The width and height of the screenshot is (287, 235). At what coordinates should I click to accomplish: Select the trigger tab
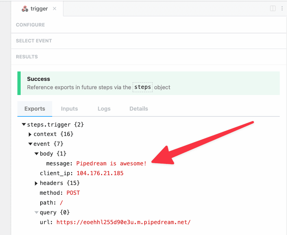pyautogui.click(x=37, y=9)
